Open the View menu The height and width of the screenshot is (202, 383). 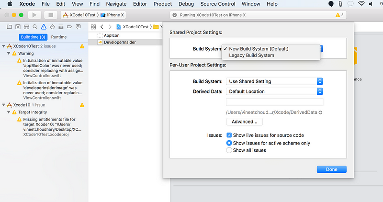tap(77, 4)
